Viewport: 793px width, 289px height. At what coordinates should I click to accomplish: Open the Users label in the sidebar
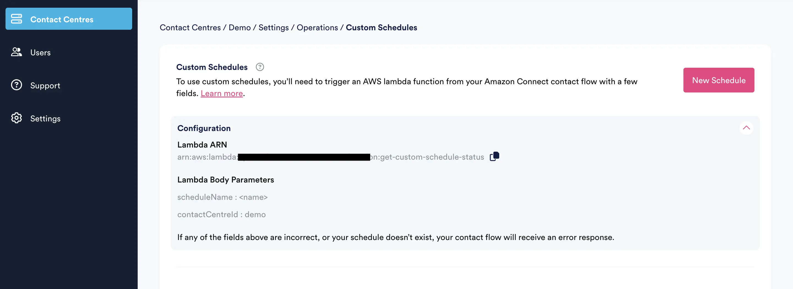[x=40, y=53]
